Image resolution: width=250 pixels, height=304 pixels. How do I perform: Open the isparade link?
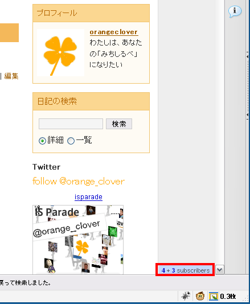click(x=88, y=197)
